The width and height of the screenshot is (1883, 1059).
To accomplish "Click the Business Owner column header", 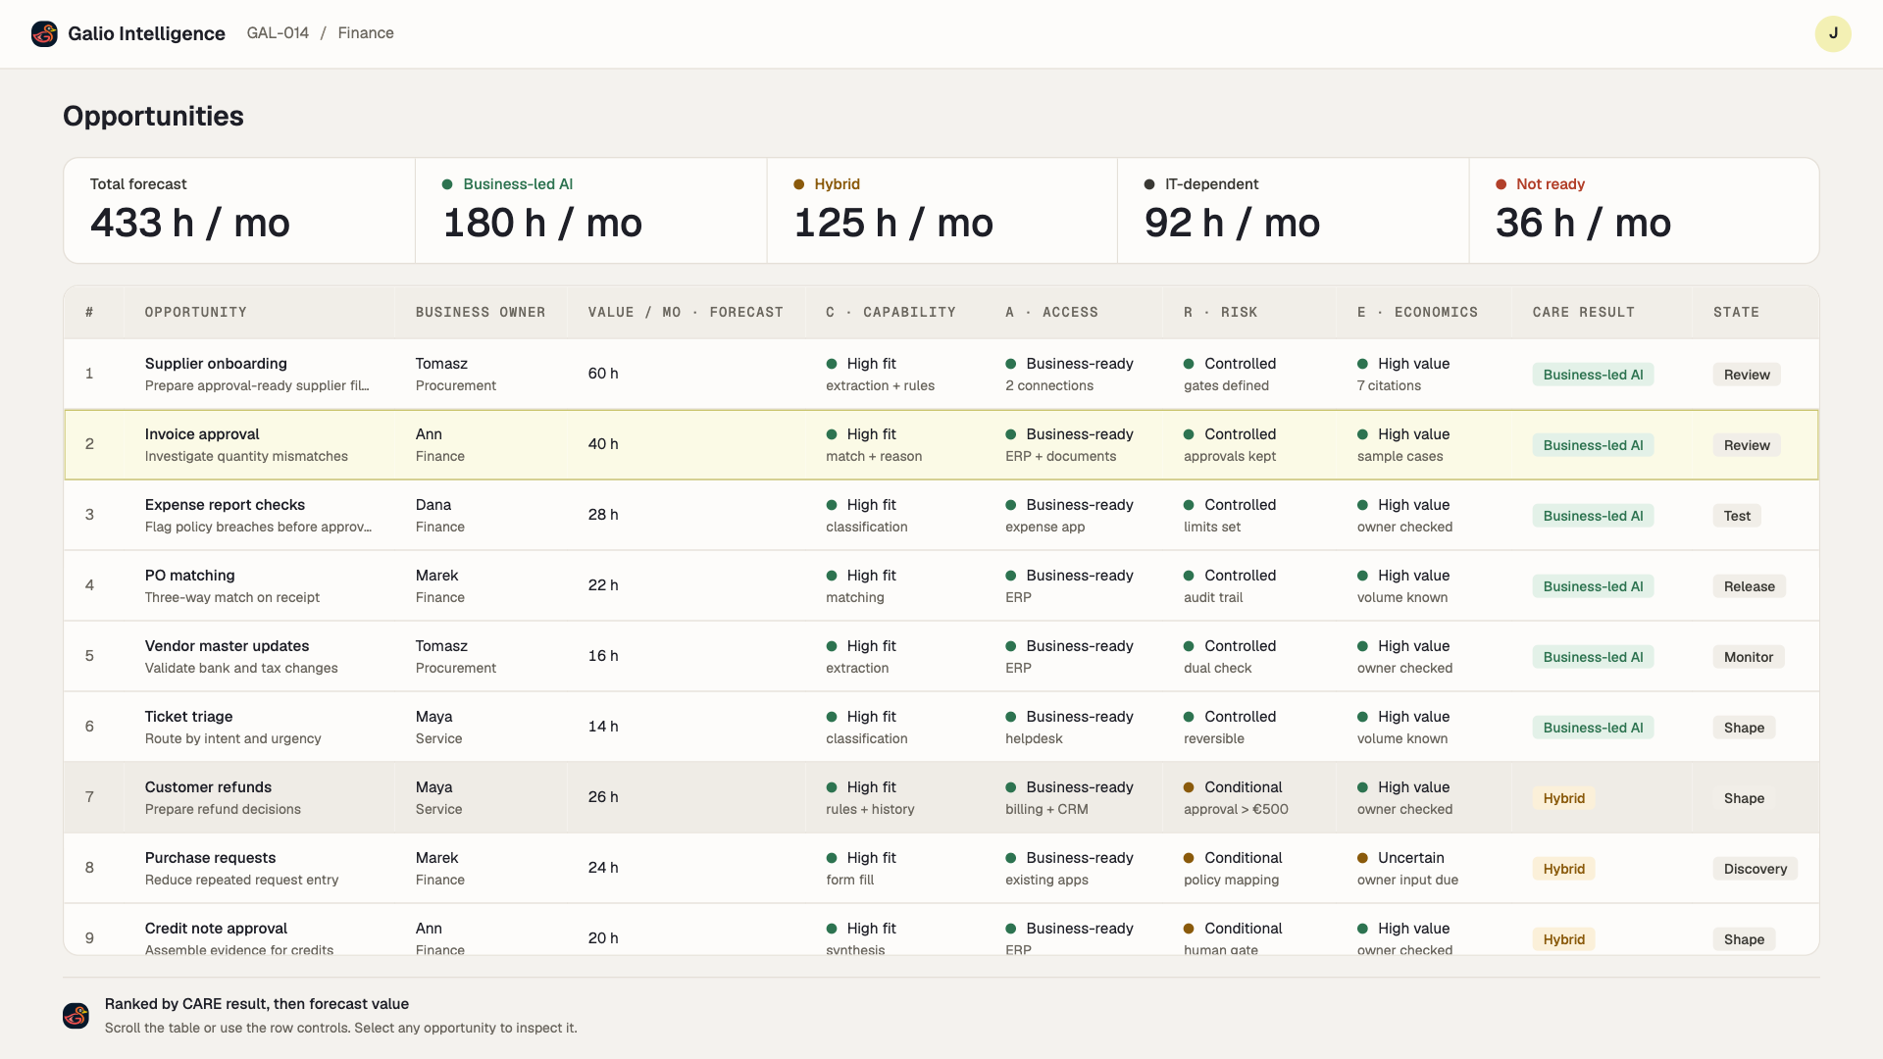I will (481, 313).
